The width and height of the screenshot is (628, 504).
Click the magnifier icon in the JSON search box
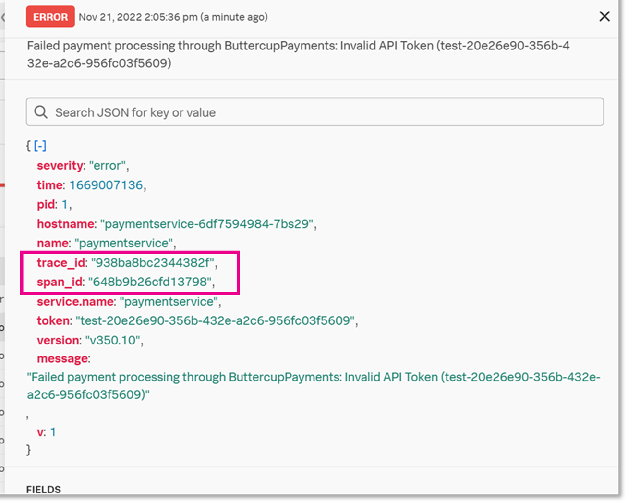pos(41,112)
